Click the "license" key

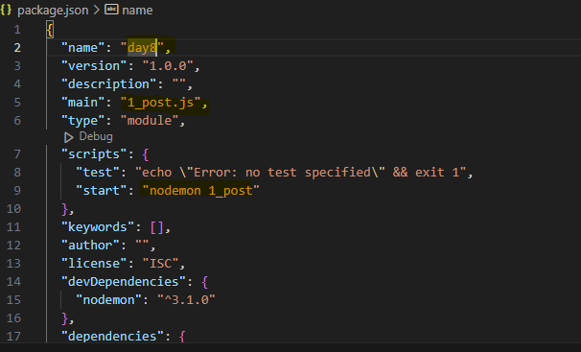point(94,264)
